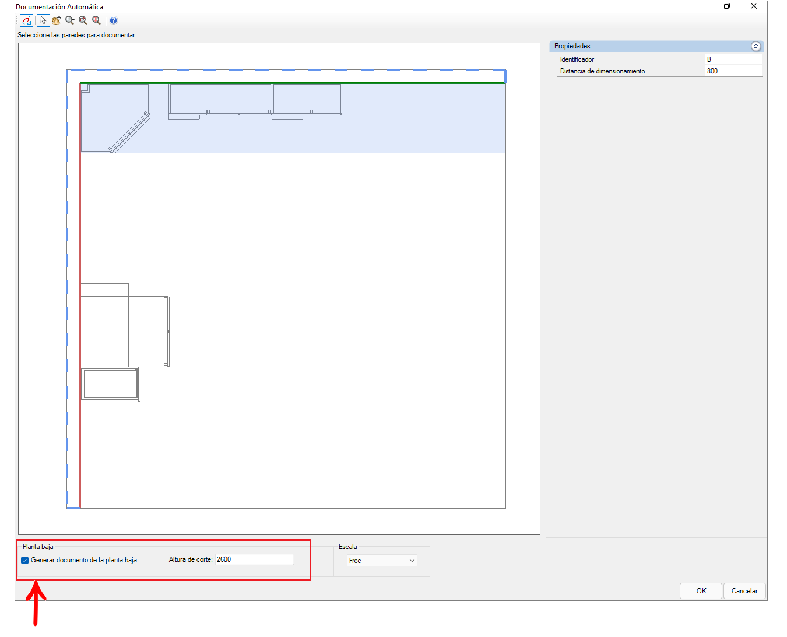
Task: Confirm with the OK button
Action: coord(701,591)
